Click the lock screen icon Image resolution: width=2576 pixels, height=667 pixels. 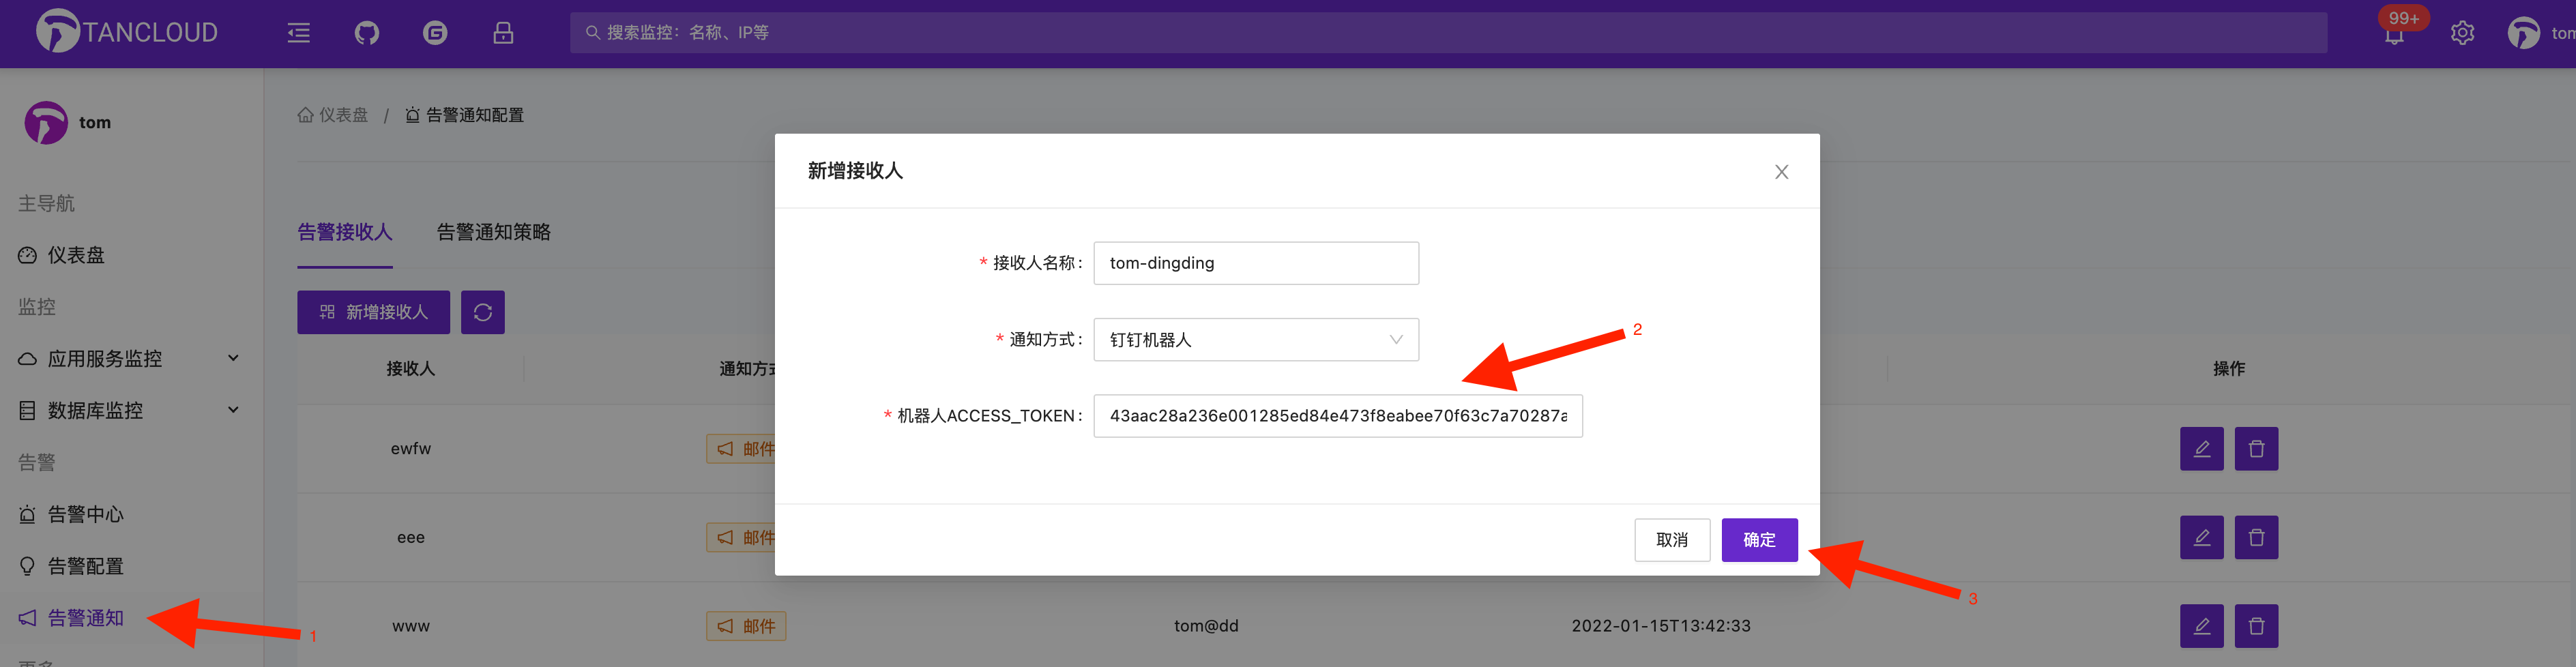503,33
